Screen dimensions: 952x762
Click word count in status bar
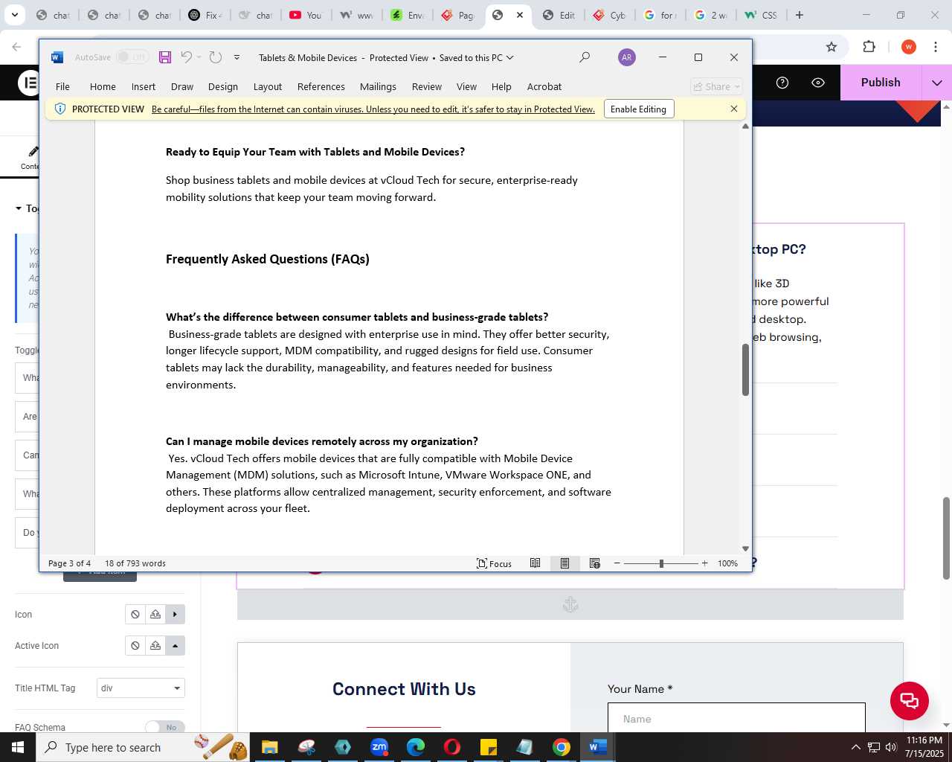pyautogui.click(x=135, y=563)
